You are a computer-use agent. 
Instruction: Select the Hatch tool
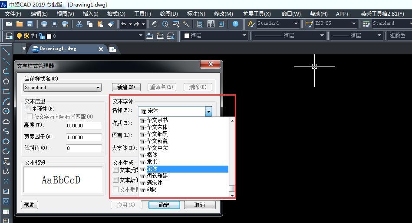(x=6, y=191)
